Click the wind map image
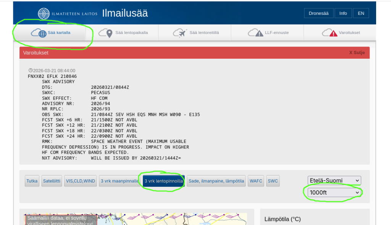This screenshot has width=391, height=225. tap(172, 219)
